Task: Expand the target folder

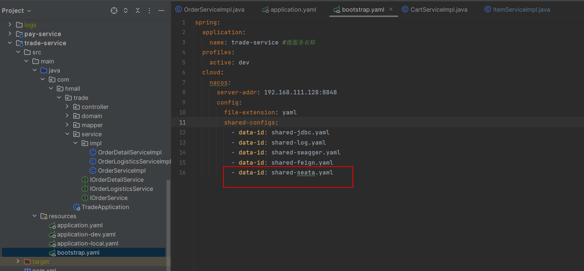Action: pos(18,262)
